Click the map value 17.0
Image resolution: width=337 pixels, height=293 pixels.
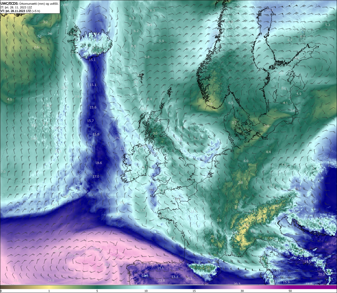(x=96, y=177)
